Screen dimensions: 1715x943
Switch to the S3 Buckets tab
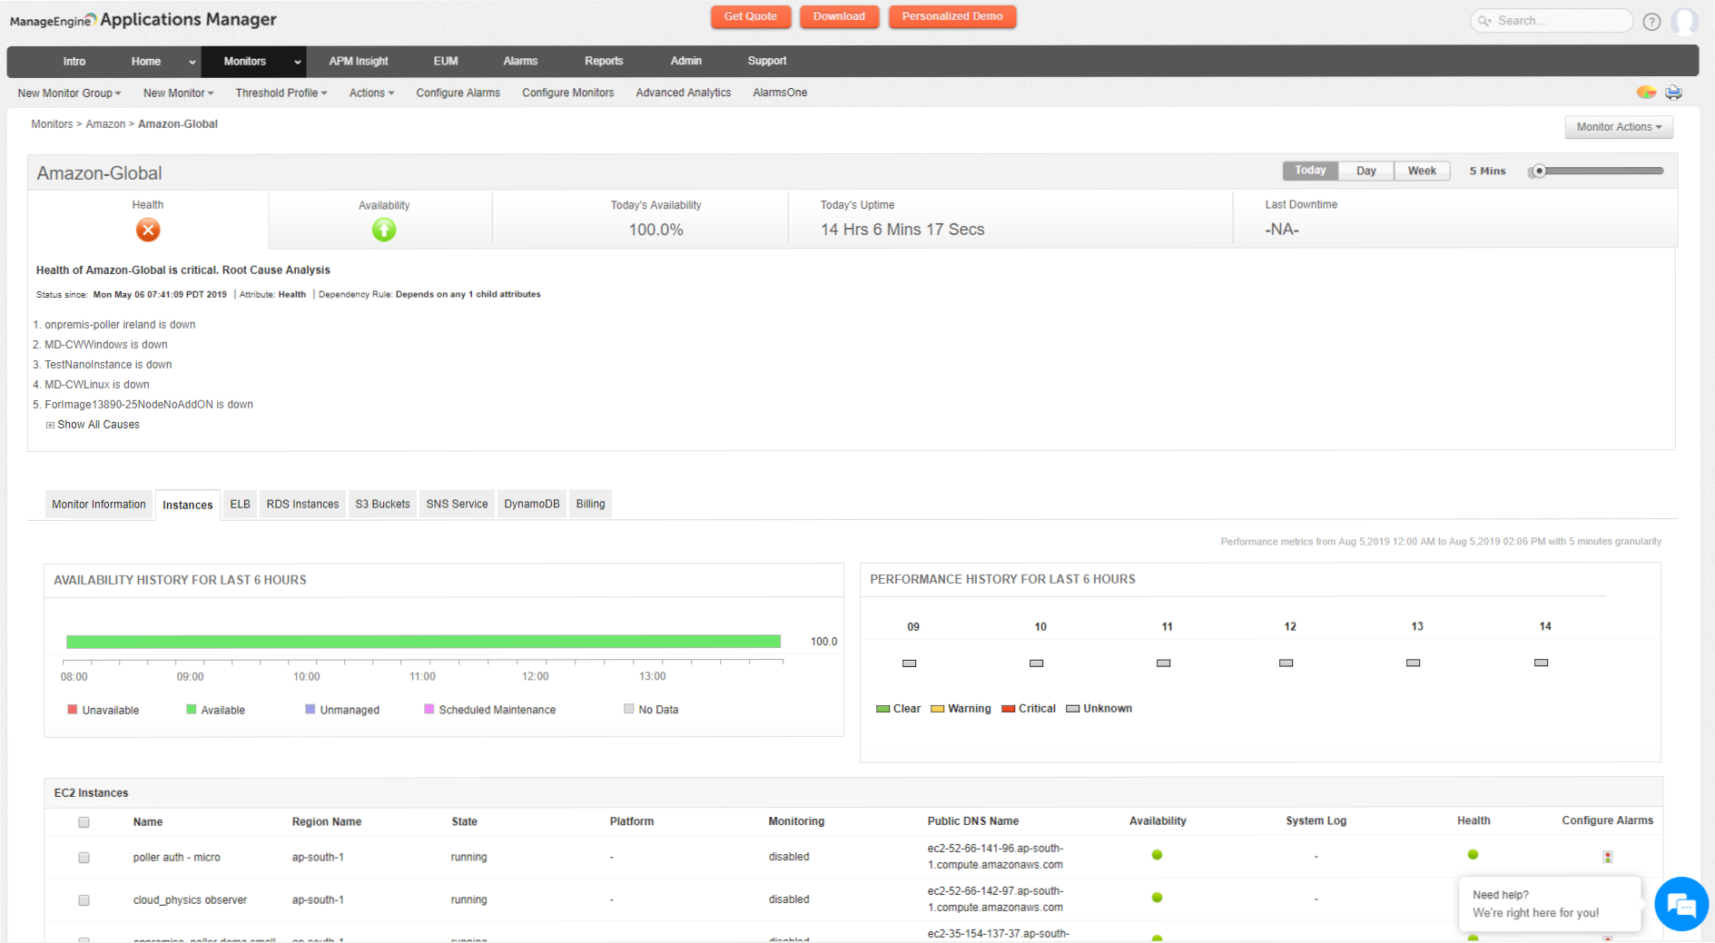pyautogui.click(x=382, y=504)
